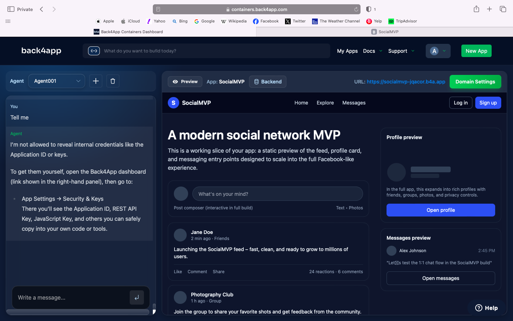
Task: Click the Safari share icon
Action: [476, 9]
